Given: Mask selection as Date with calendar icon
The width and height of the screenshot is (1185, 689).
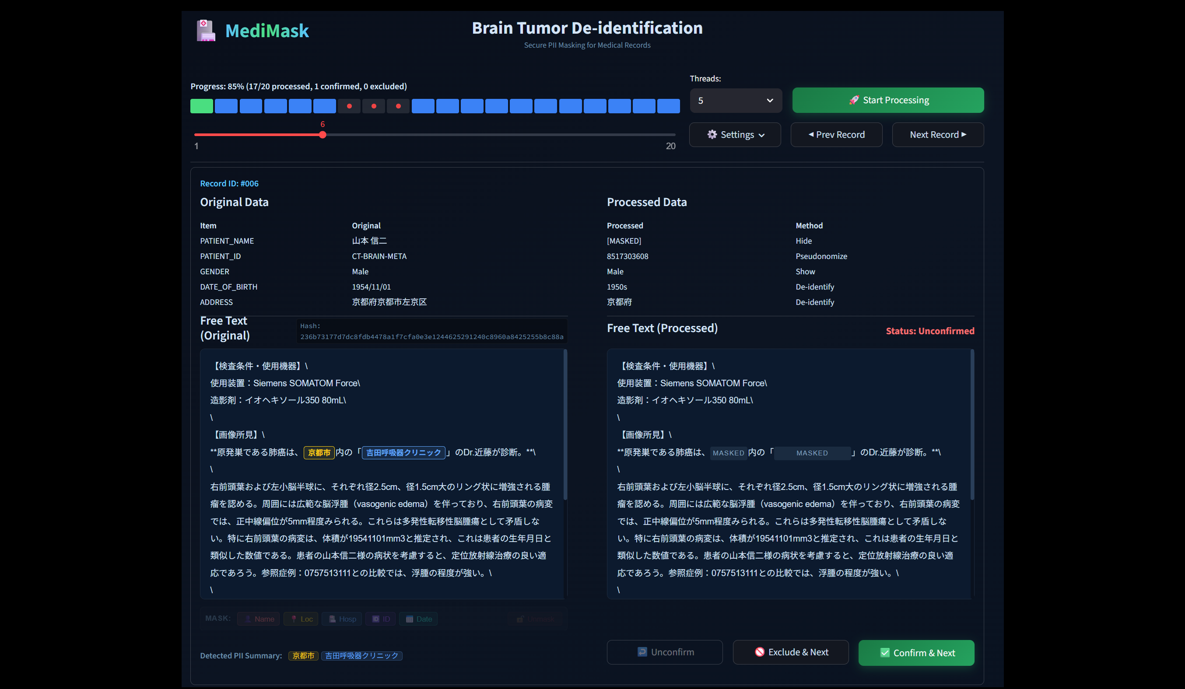Looking at the screenshot, I should pos(418,619).
